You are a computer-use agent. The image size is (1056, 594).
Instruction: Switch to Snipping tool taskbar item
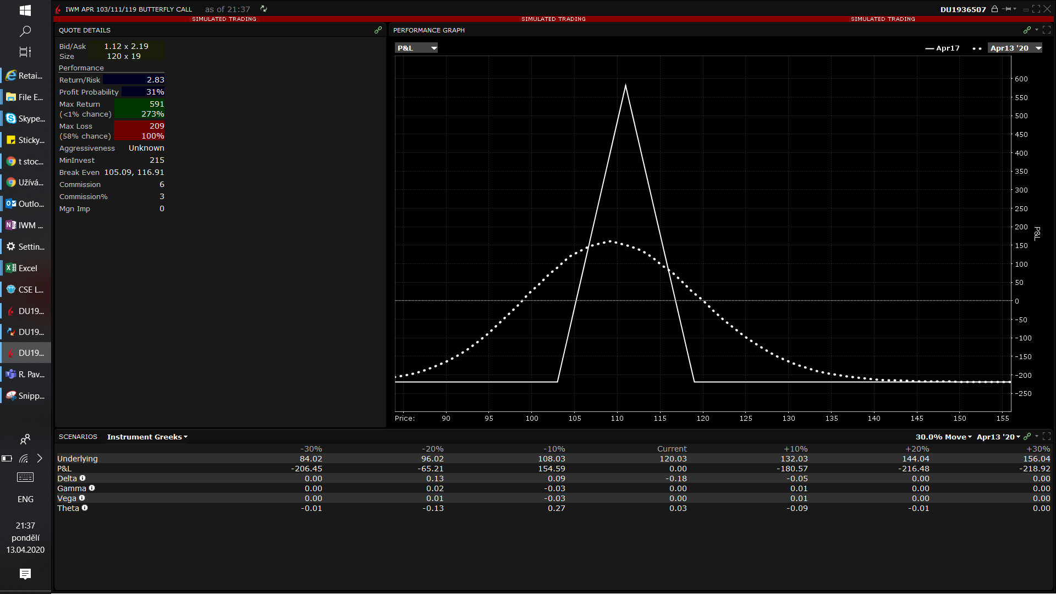tap(26, 396)
